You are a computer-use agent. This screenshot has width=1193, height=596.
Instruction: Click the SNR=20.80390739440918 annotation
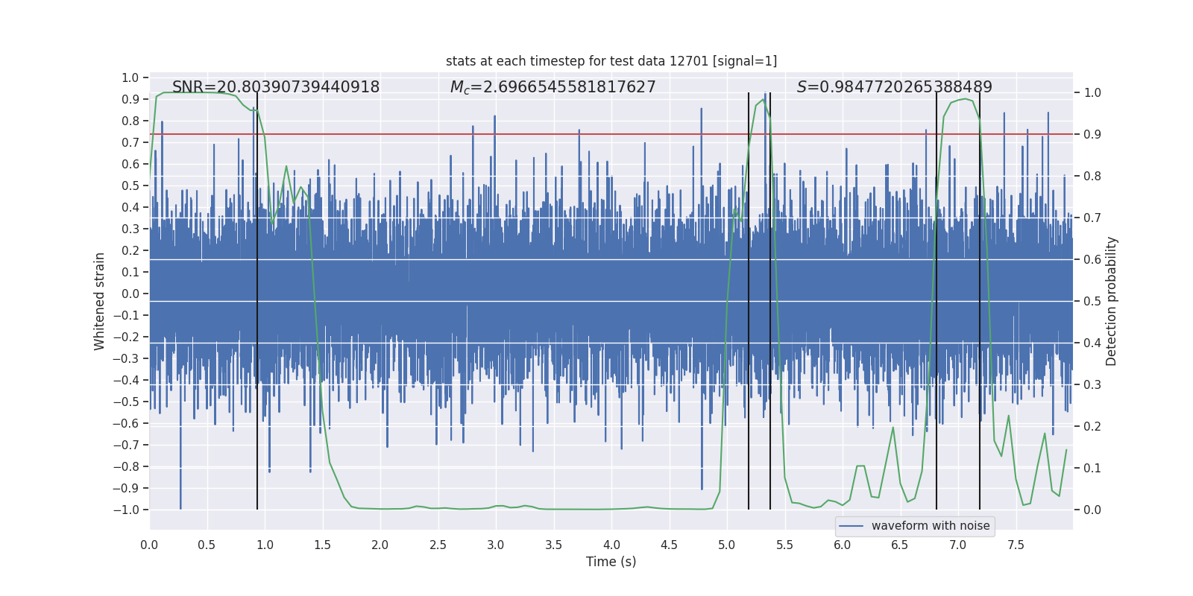(276, 87)
